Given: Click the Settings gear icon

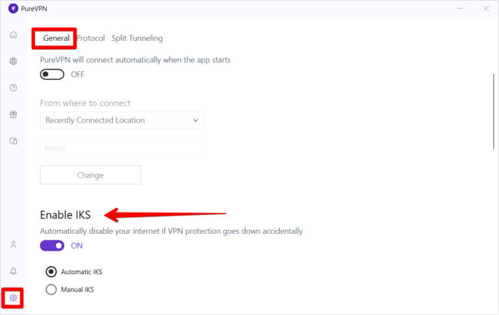Looking at the screenshot, I should point(13,297).
